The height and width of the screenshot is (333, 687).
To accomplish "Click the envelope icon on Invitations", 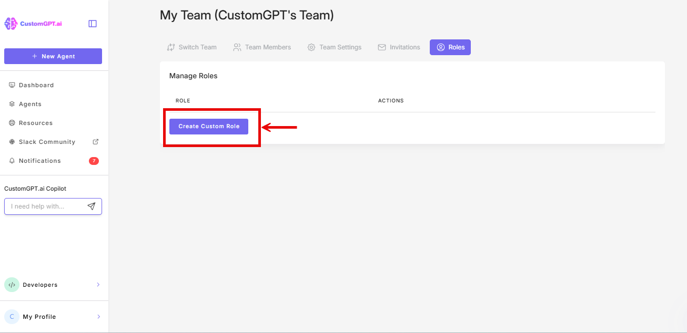I will (x=381, y=47).
